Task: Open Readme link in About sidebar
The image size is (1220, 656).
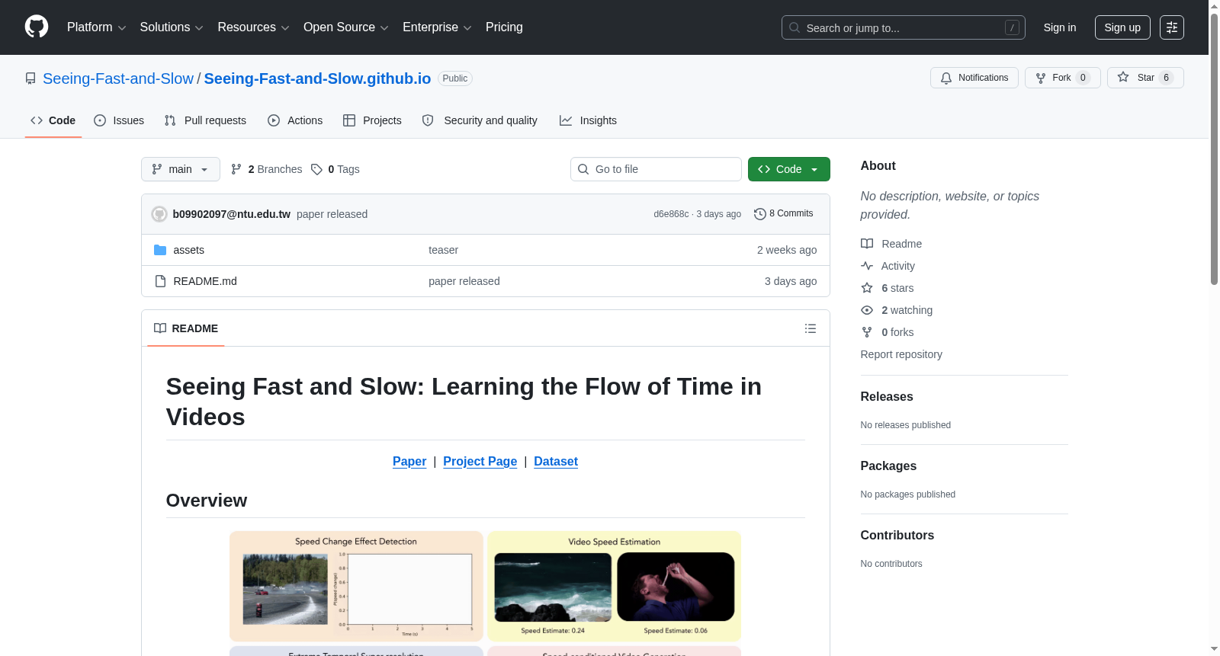Action: tap(891, 244)
